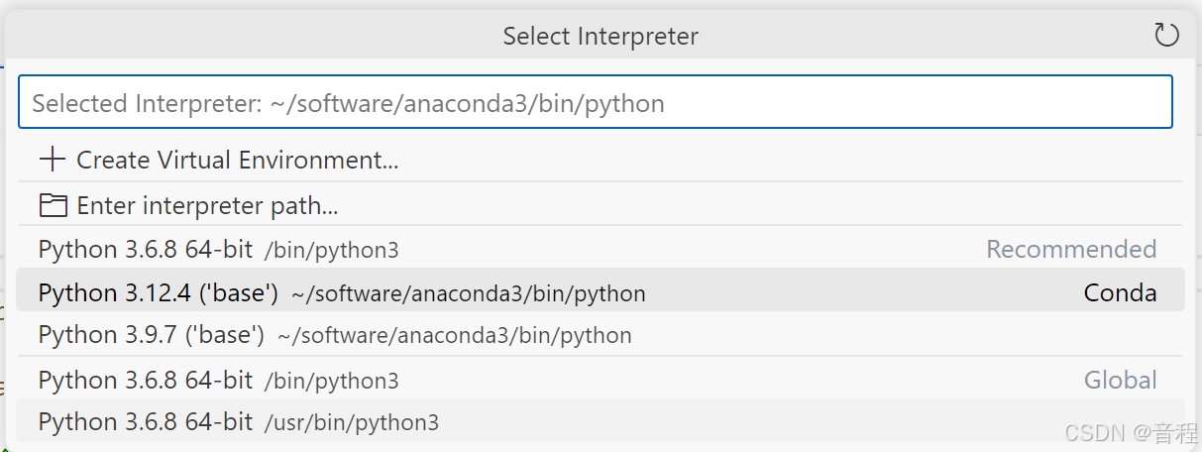Click the "Recommended" group label
1202x452 pixels.
[x=1071, y=250]
